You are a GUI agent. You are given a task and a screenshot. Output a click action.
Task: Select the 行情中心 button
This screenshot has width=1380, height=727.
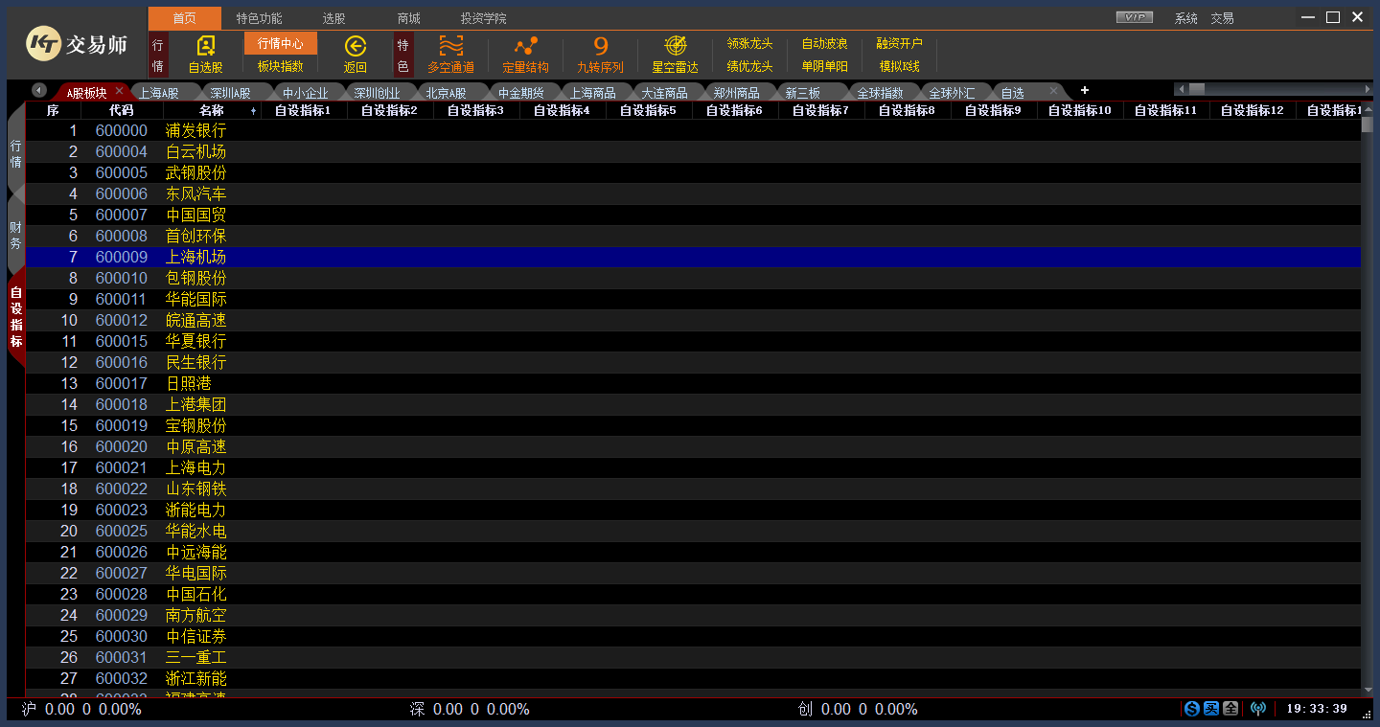281,43
